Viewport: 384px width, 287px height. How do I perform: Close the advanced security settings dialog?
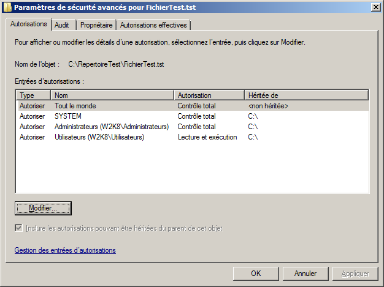375,7
